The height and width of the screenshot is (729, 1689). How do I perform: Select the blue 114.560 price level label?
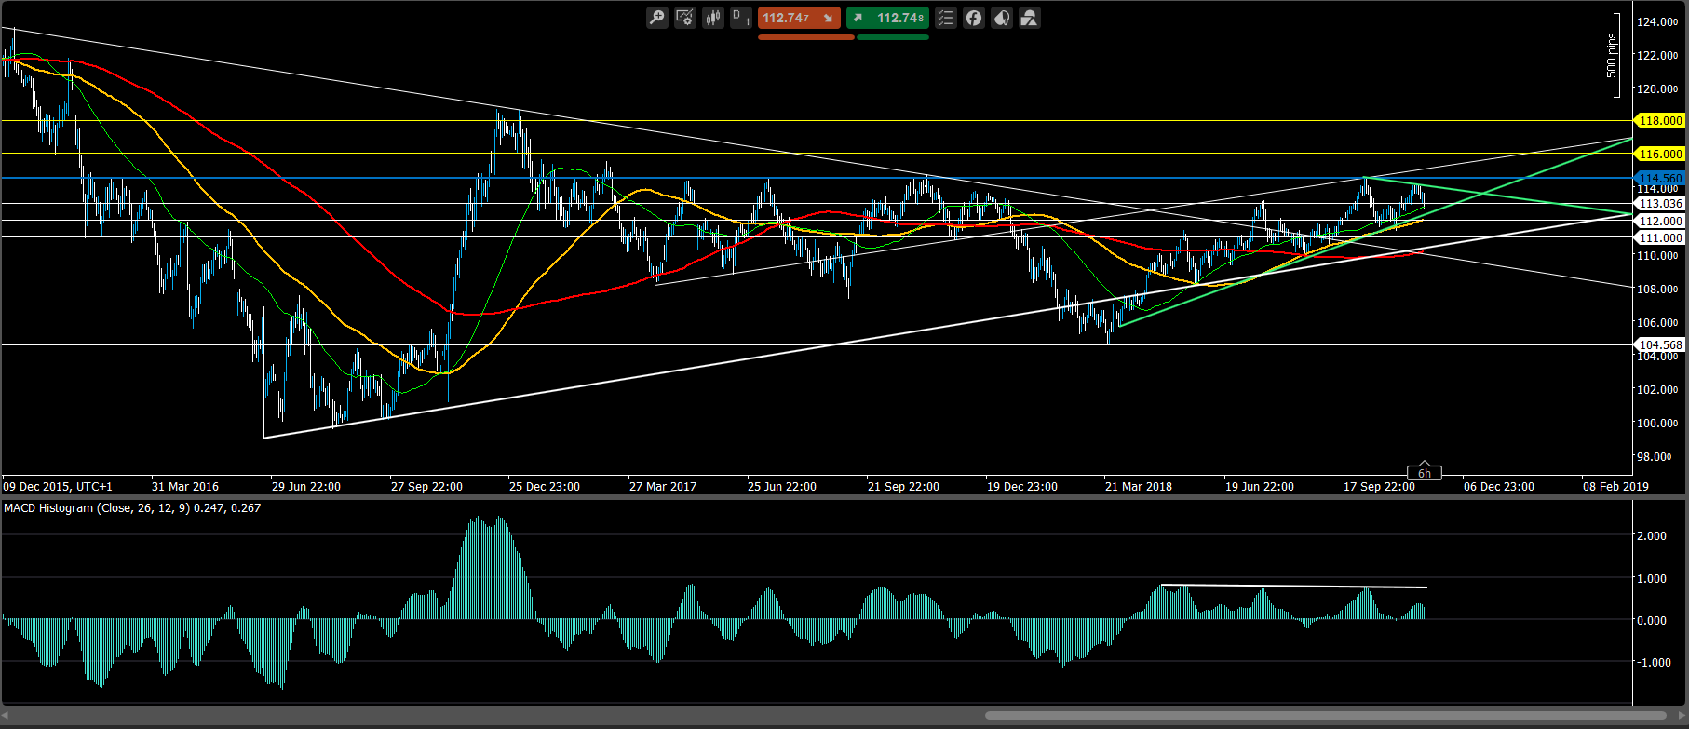coord(1660,178)
